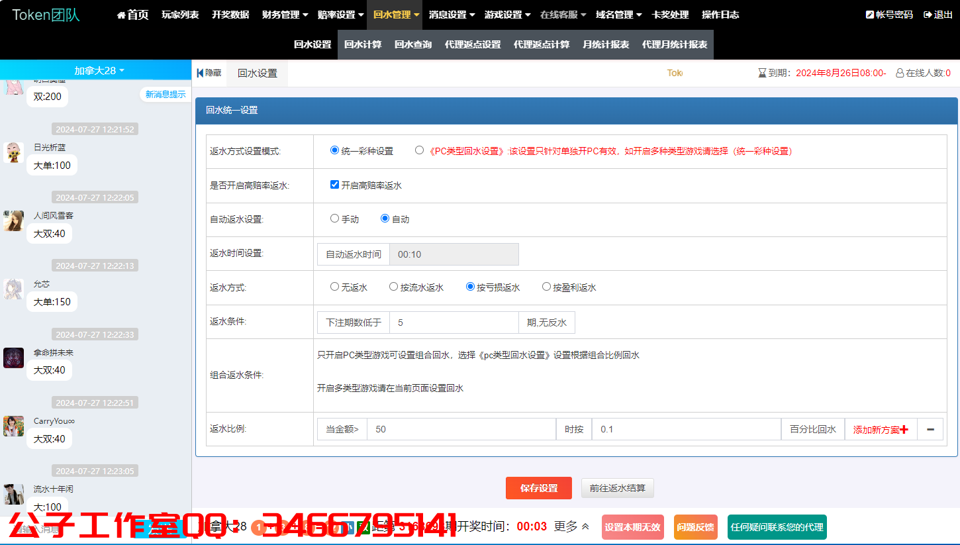The image size is (960, 545).
Task: Click avatar of user 日光析蓝
Action: pos(13,152)
